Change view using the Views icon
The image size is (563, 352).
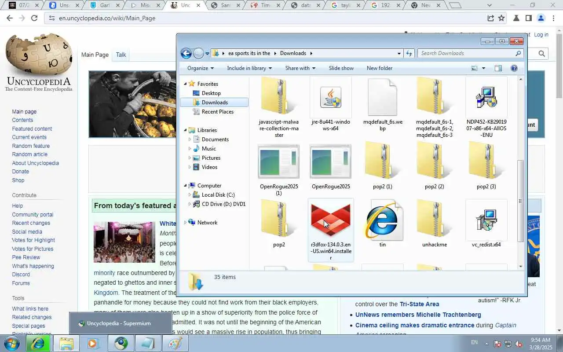click(474, 68)
